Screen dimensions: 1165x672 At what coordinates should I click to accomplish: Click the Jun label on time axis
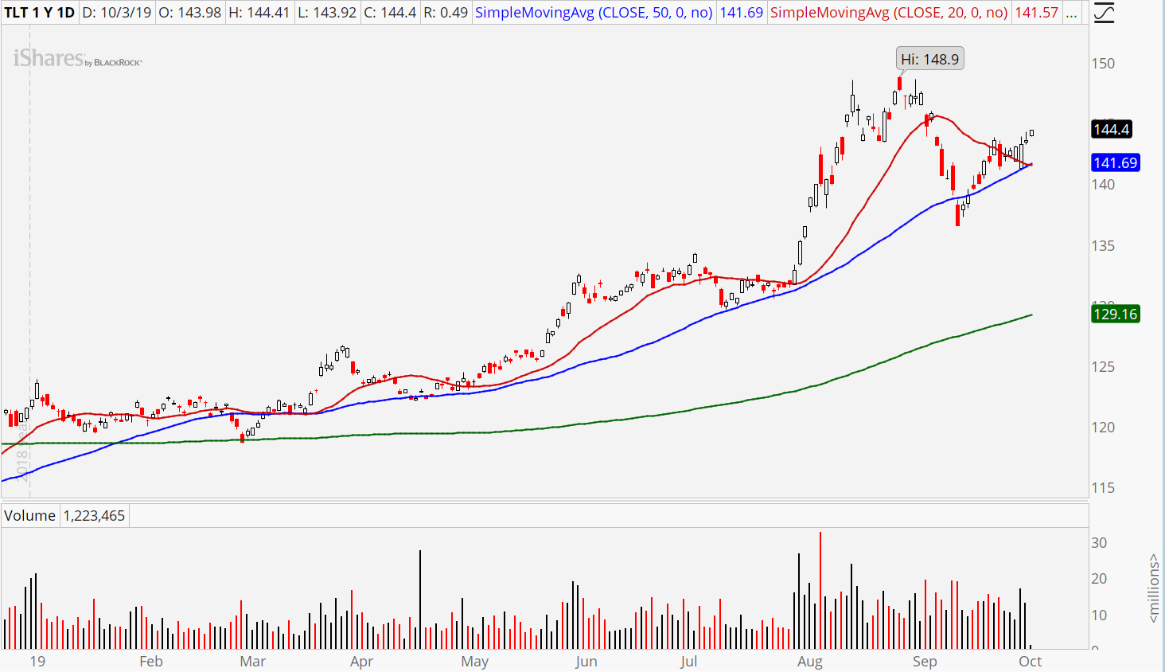586,662
